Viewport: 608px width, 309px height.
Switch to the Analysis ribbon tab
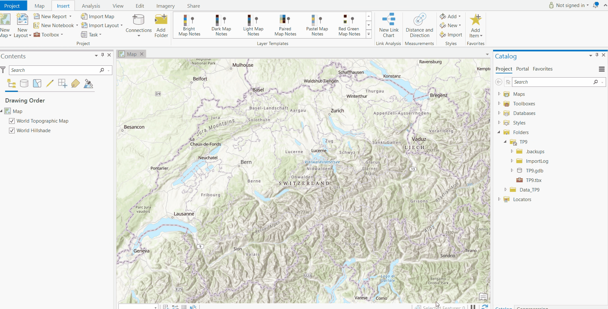91,6
